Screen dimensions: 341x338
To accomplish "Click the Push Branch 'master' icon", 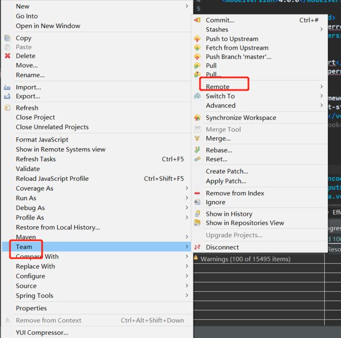I will pos(197,57).
